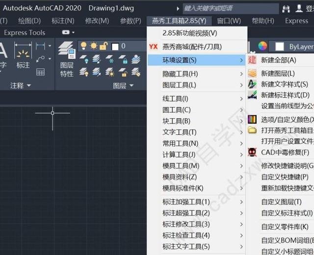The width and height of the screenshot is (314, 255).
Task: Select 自定义图层(T) submenu entry
Action: coord(281,202)
